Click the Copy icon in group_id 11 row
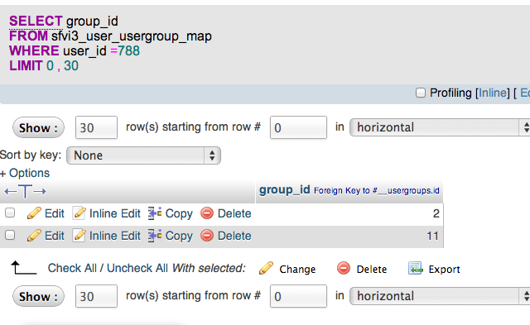The height and width of the screenshot is (325, 530). pos(155,236)
